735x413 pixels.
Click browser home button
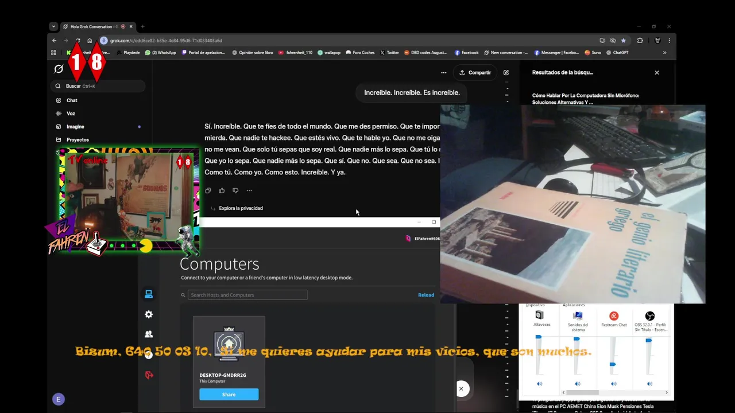(90, 41)
